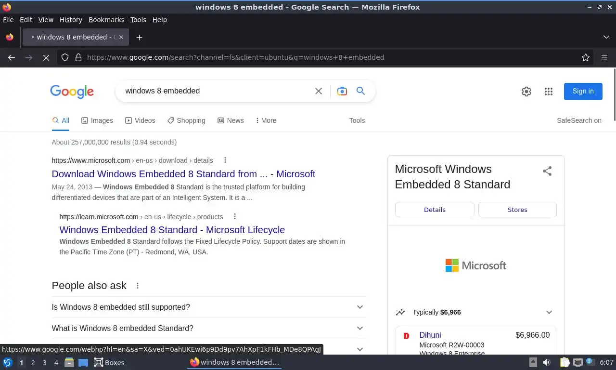Open the Boxes taskbar entry
Image resolution: width=616 pixels, height=370 pixels.
[x=109, y=362]
